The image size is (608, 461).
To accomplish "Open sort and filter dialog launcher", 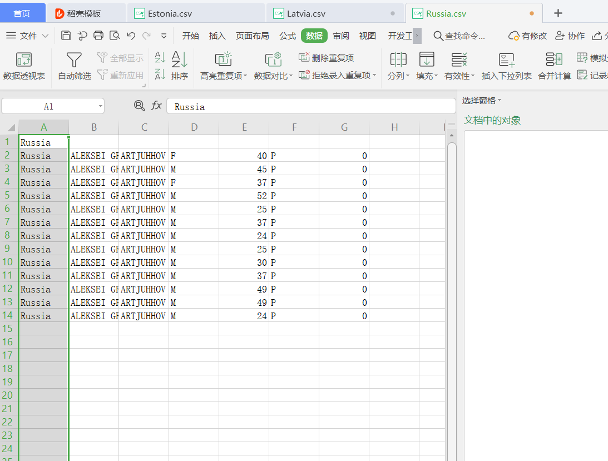I will pyautogui.click(x=144, y=85).
